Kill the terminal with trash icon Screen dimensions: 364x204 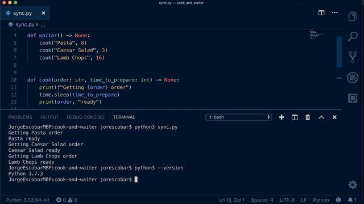point(308,117)
